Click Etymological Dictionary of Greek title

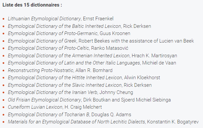42,41
